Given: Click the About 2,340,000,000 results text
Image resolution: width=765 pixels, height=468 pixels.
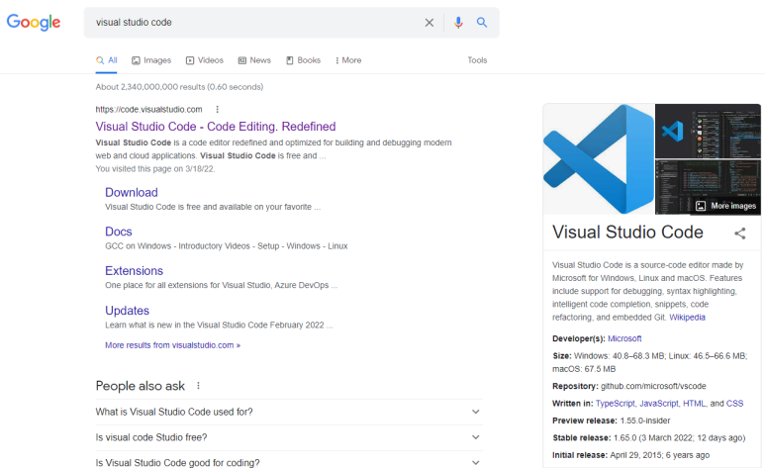Looking at the screenshot, I should pos(179,87).
